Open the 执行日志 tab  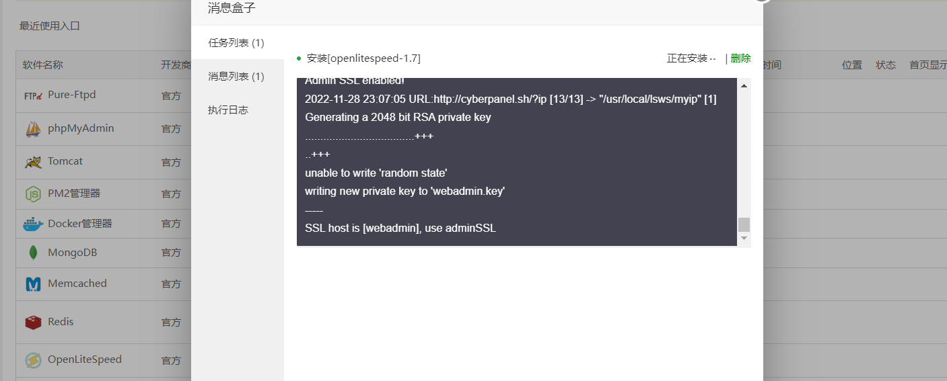pos(228,110)
